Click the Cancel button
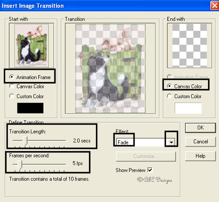The height and width of the screenshot is (202, 219). pos(200,142)
